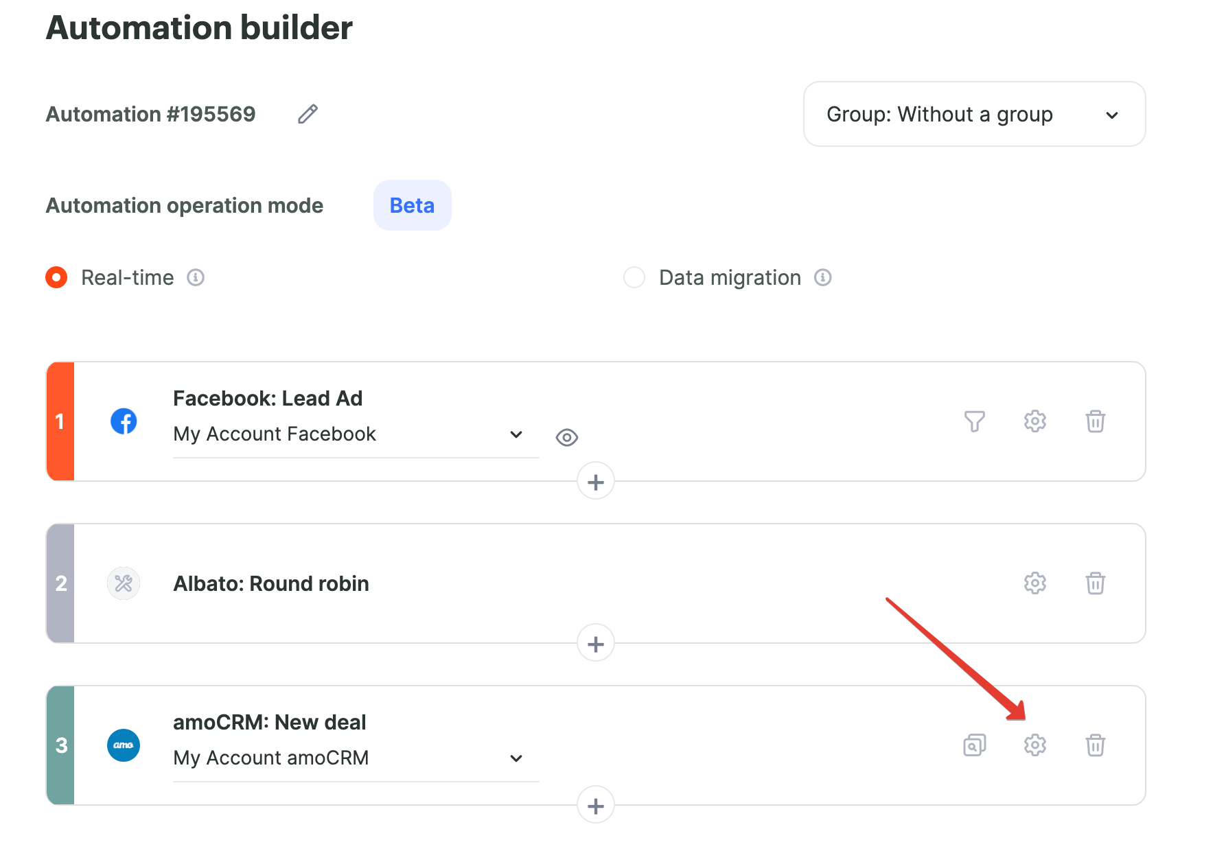
Task: Click the step number 2 gray tab
Action: pyautogui.click(x=60, y=583)
